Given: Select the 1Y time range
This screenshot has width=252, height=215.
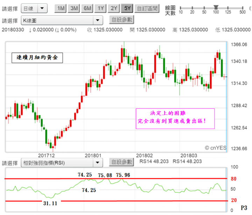Looking at the screenshot, I should (100, 8).
